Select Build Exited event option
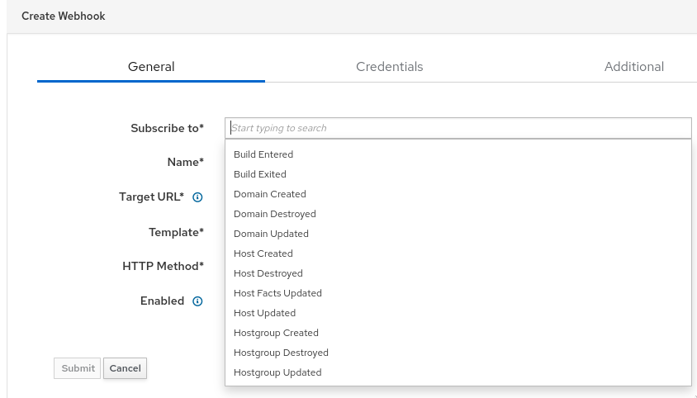 [x=458, y=174]
